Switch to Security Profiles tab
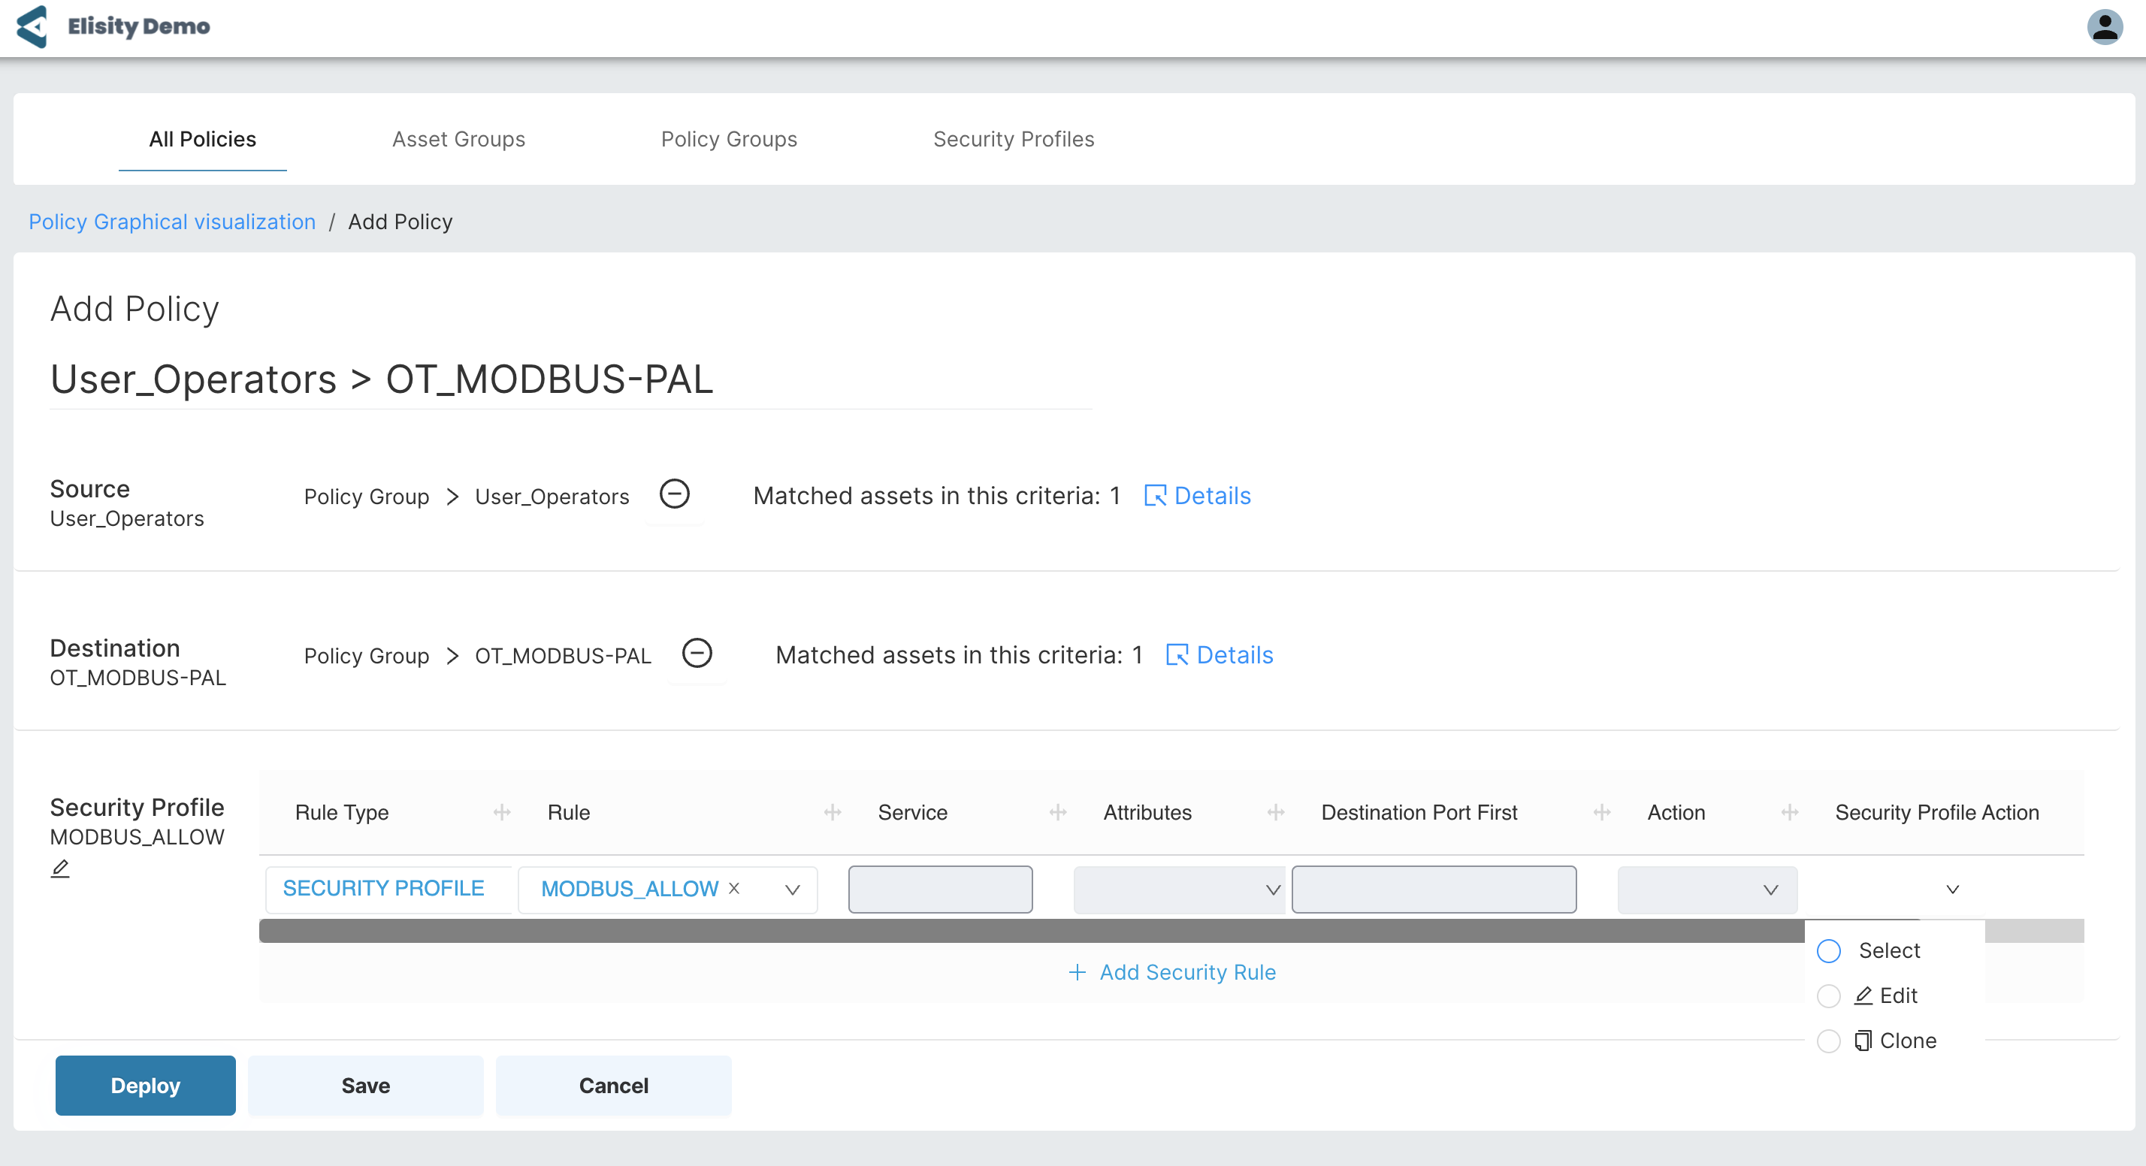 (x=1013, y=139)
